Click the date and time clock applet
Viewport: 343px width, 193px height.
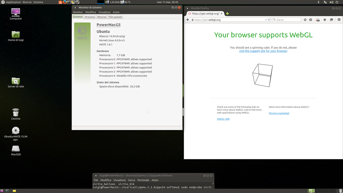pos(167,2)
